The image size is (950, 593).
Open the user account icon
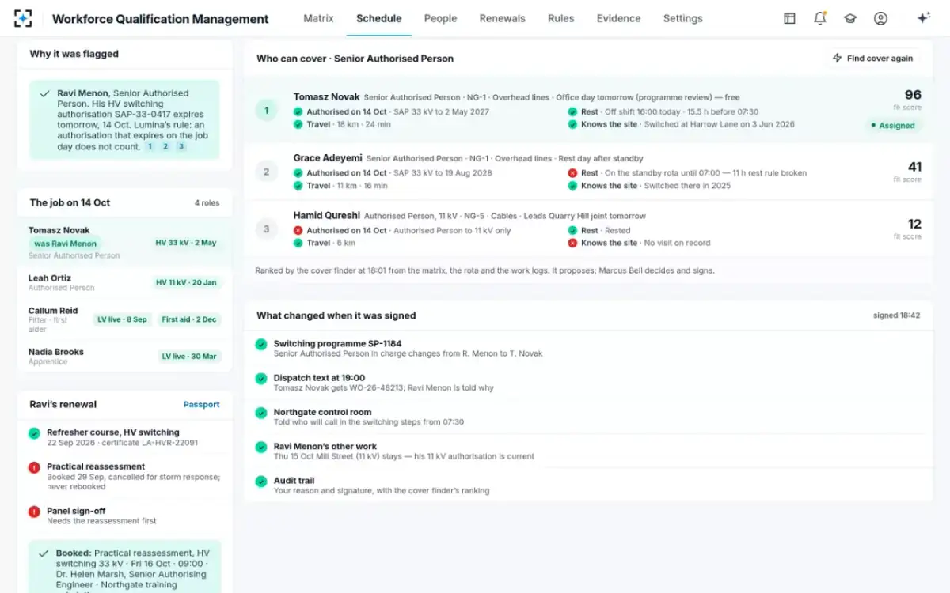point(880,18)
